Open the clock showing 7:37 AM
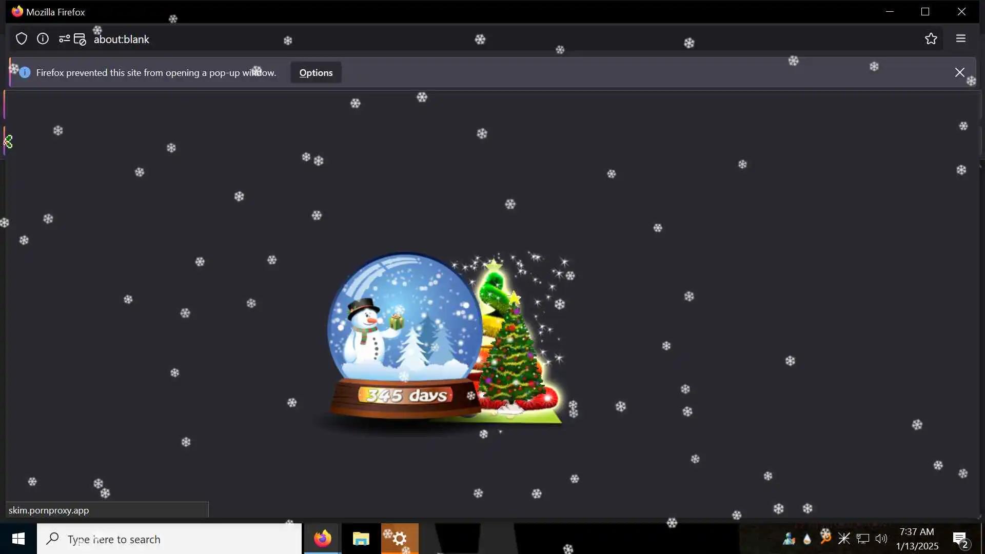 917,539
